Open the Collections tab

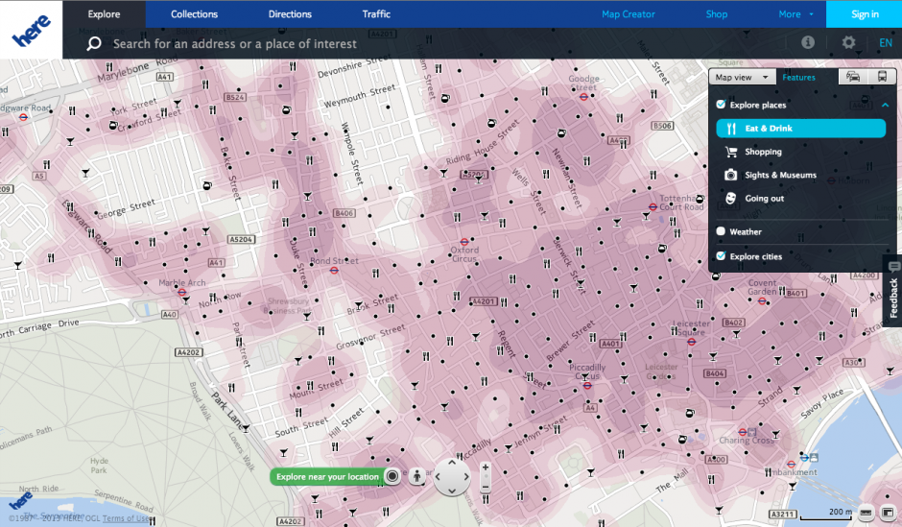point(194,14)
